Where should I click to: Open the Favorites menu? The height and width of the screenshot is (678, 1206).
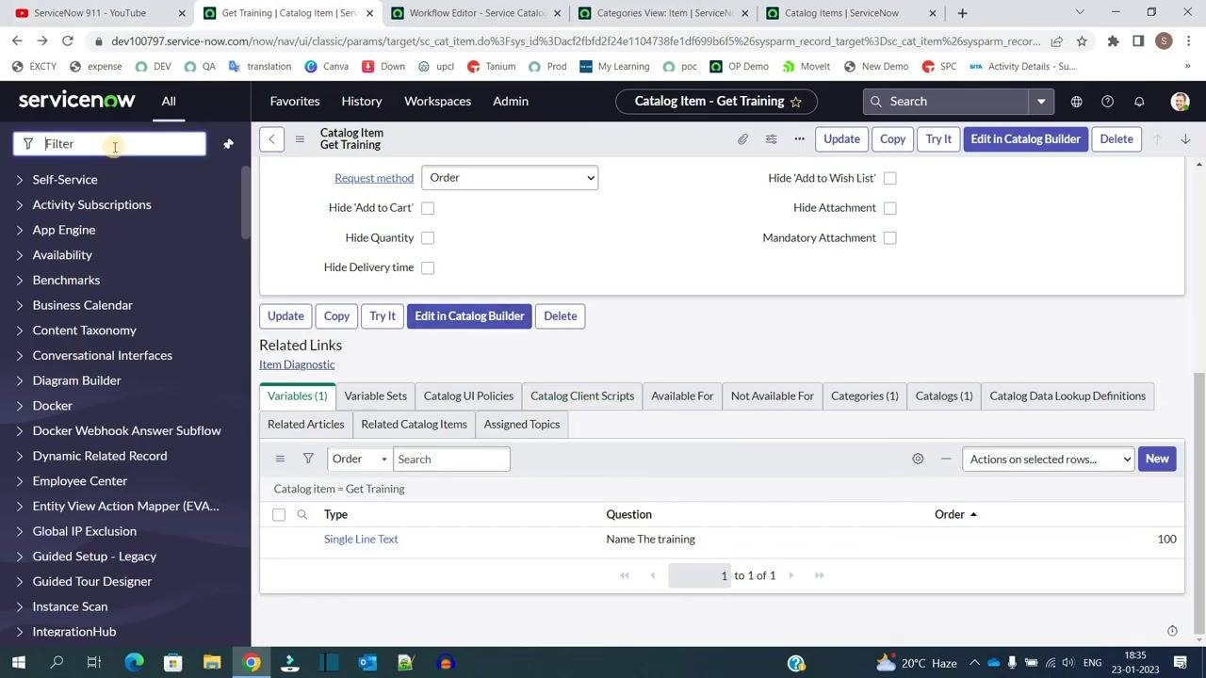[x=295, y=102]
